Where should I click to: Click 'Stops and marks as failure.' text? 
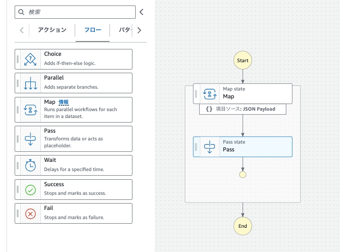click(74, 217)
